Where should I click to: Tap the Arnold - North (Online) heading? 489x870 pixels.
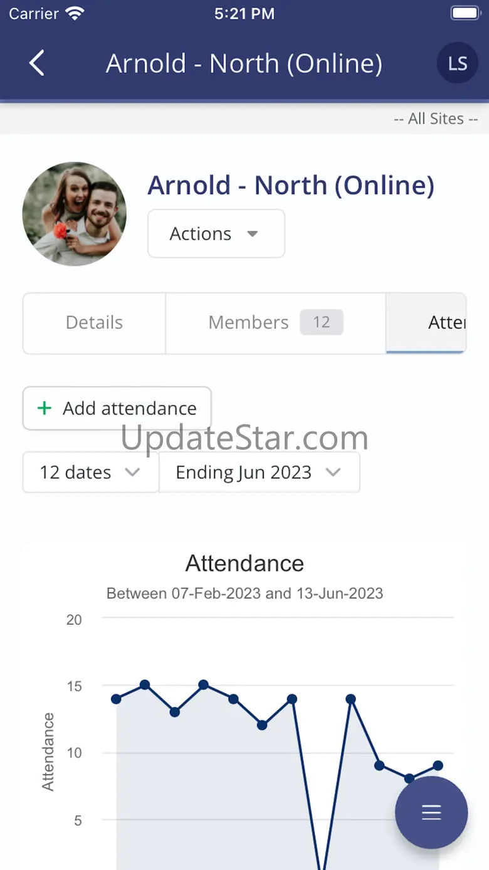point(291,186)
